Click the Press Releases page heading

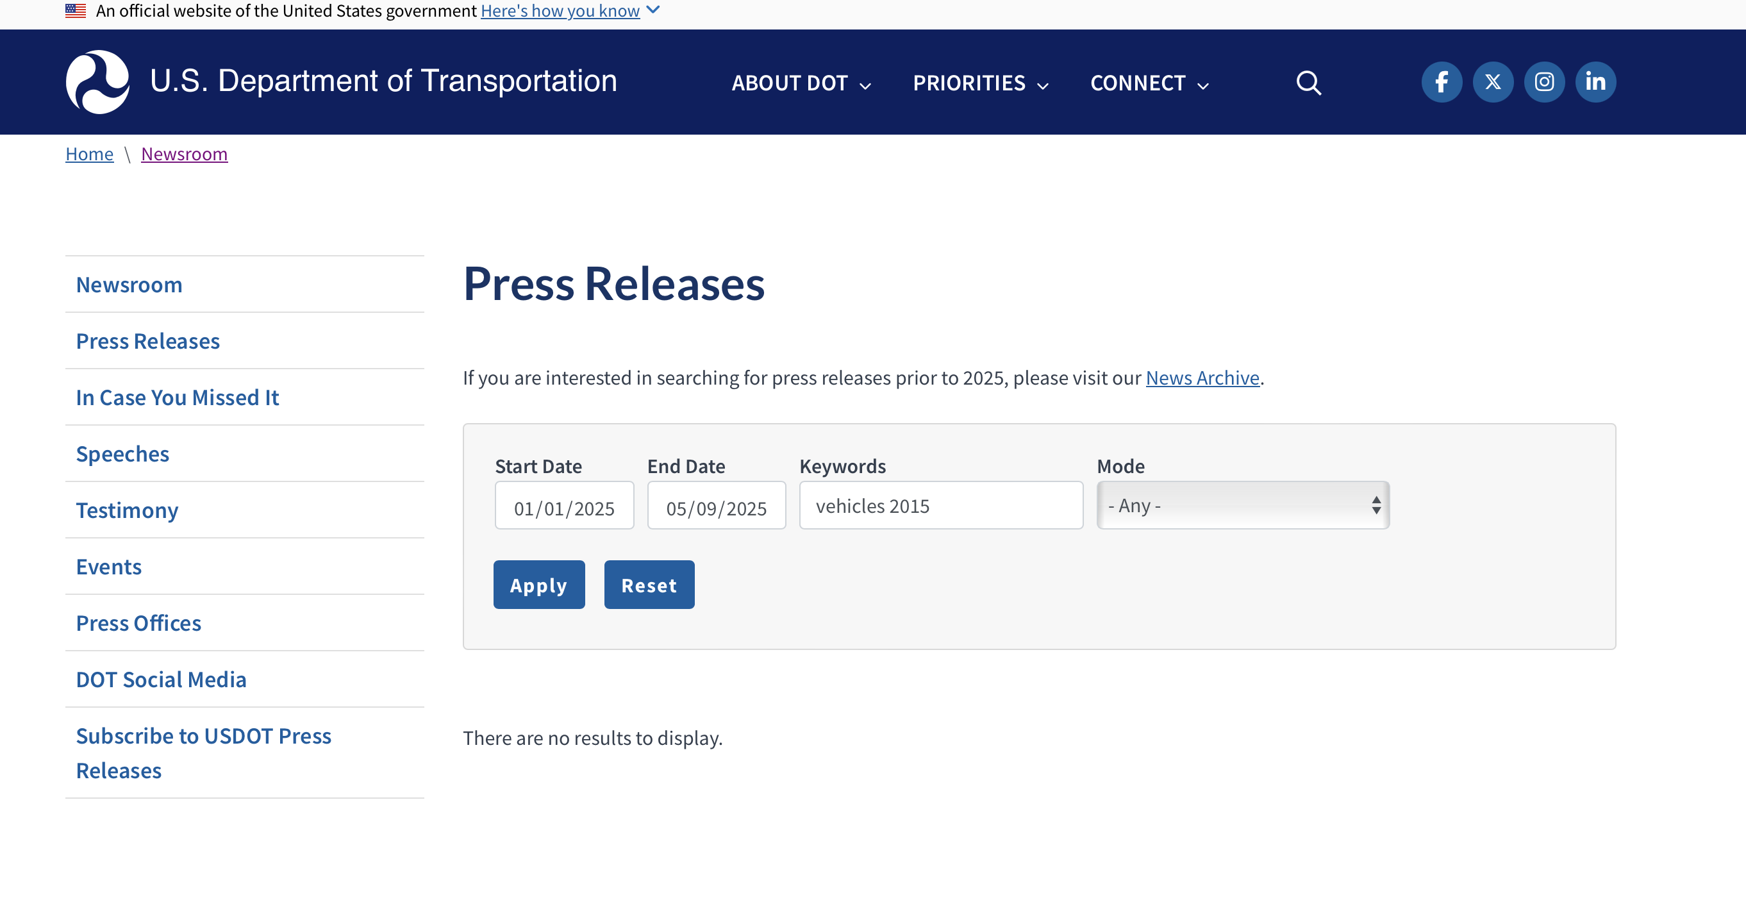tap(614, 283)
